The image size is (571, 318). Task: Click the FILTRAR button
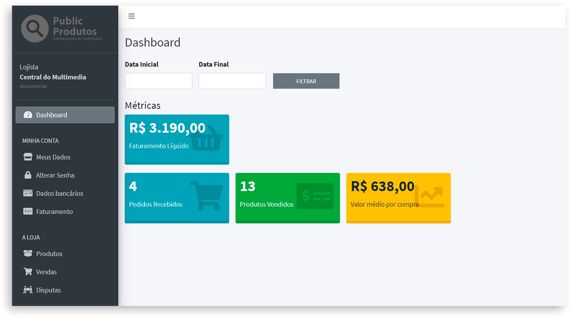point(306,81)
